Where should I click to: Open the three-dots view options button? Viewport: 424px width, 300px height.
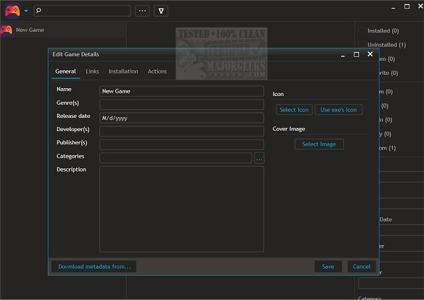pyautogui.click(x=142, y=11)
